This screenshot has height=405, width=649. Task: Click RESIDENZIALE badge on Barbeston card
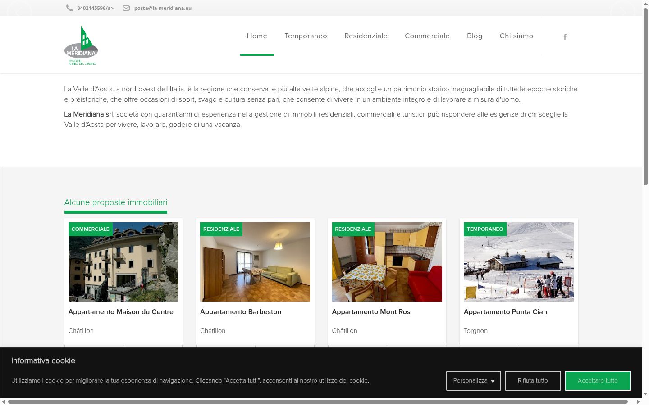[221, 229]
